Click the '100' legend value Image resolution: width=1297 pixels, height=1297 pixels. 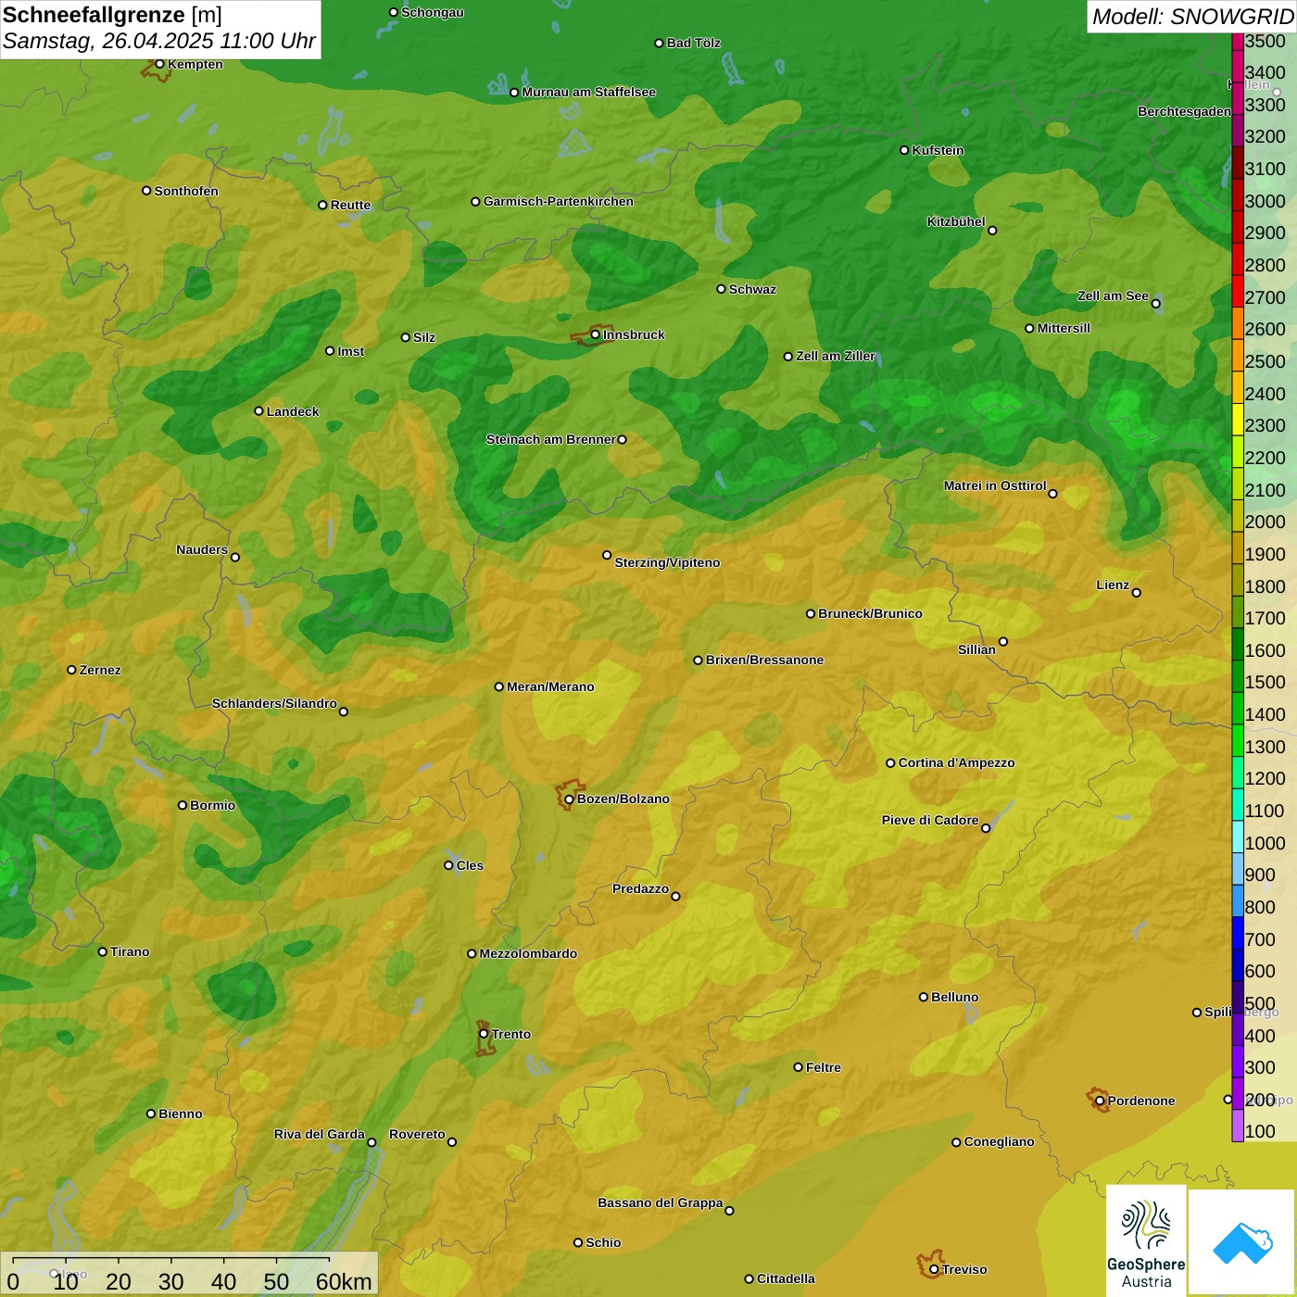point(1261,1131)
